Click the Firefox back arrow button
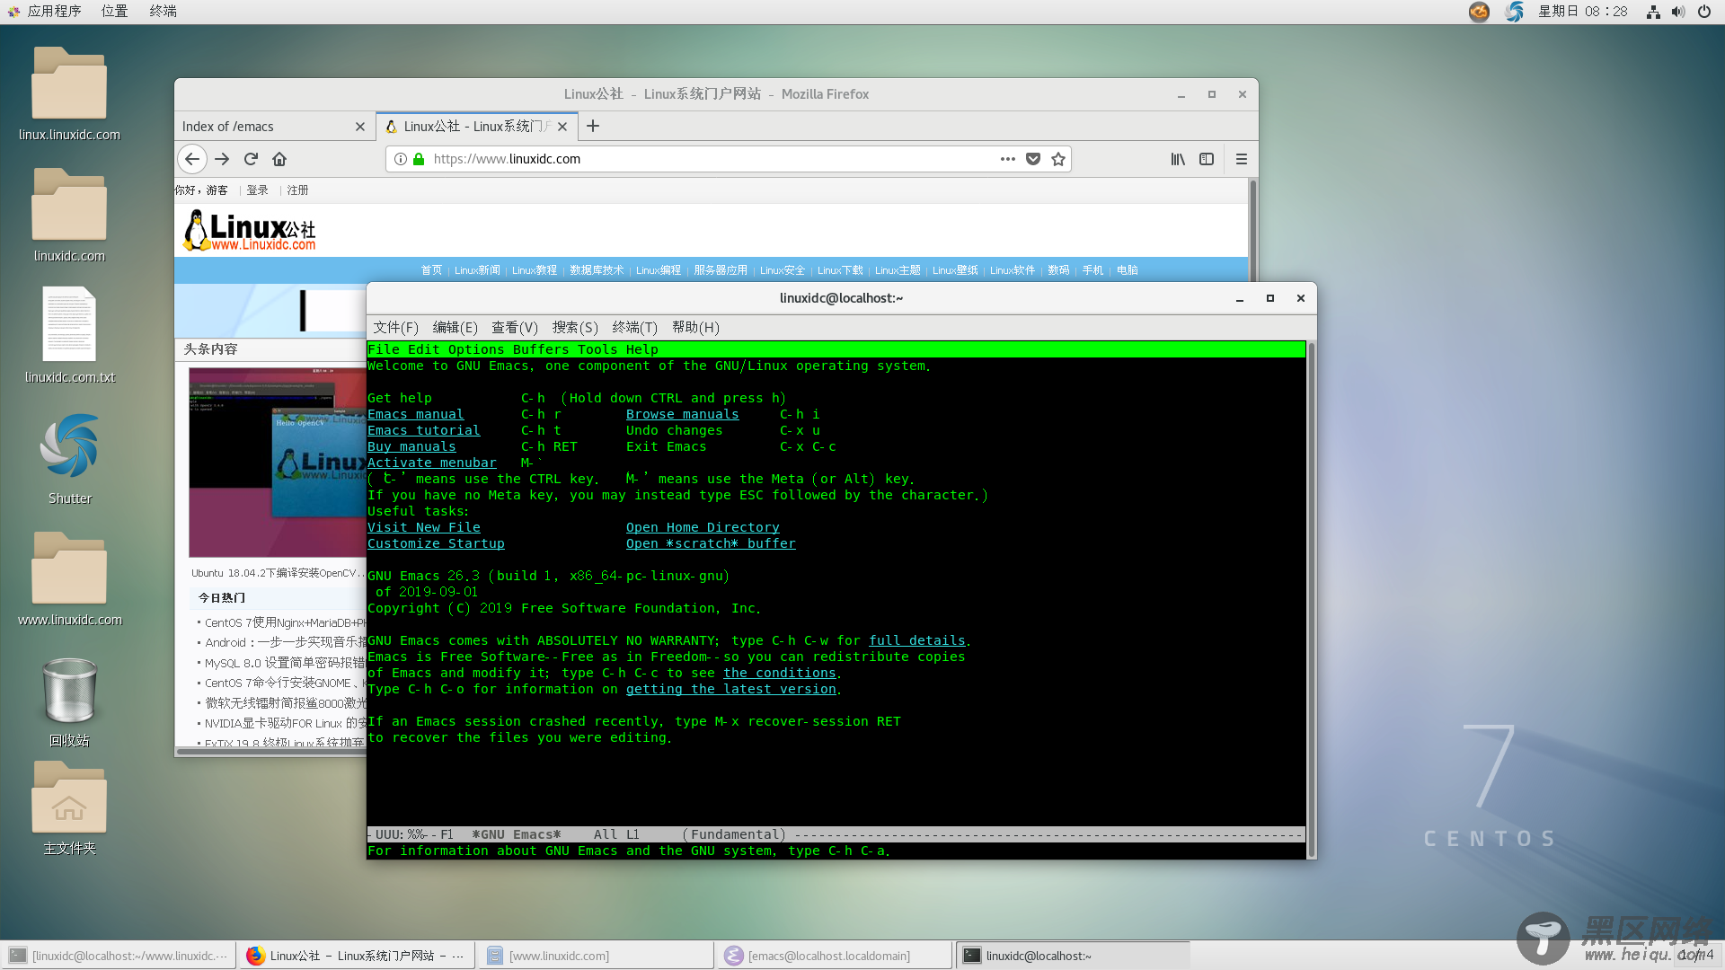The height and width of the screenshot is (970, 1725). [x=192, y=159]
